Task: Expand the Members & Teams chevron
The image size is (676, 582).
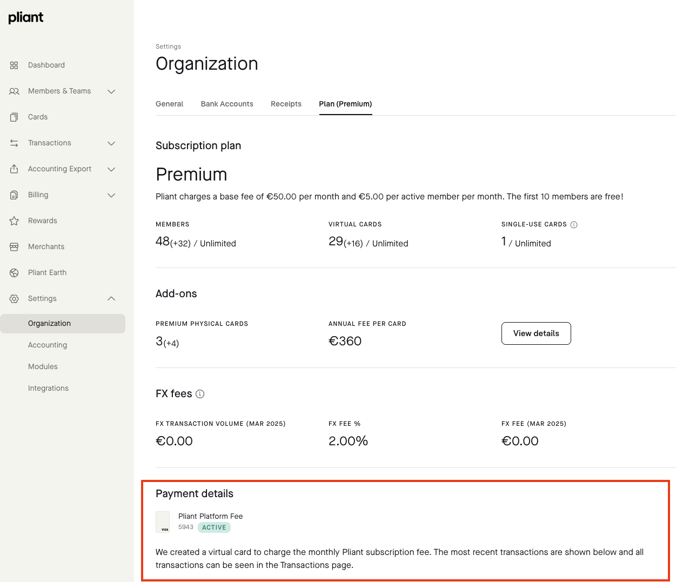Action: point(111,91)
